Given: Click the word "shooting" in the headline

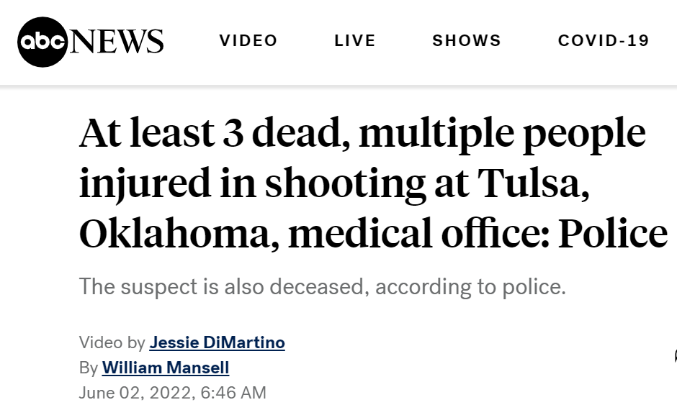Looking at the screenshot, I should (x=345, y=183).
